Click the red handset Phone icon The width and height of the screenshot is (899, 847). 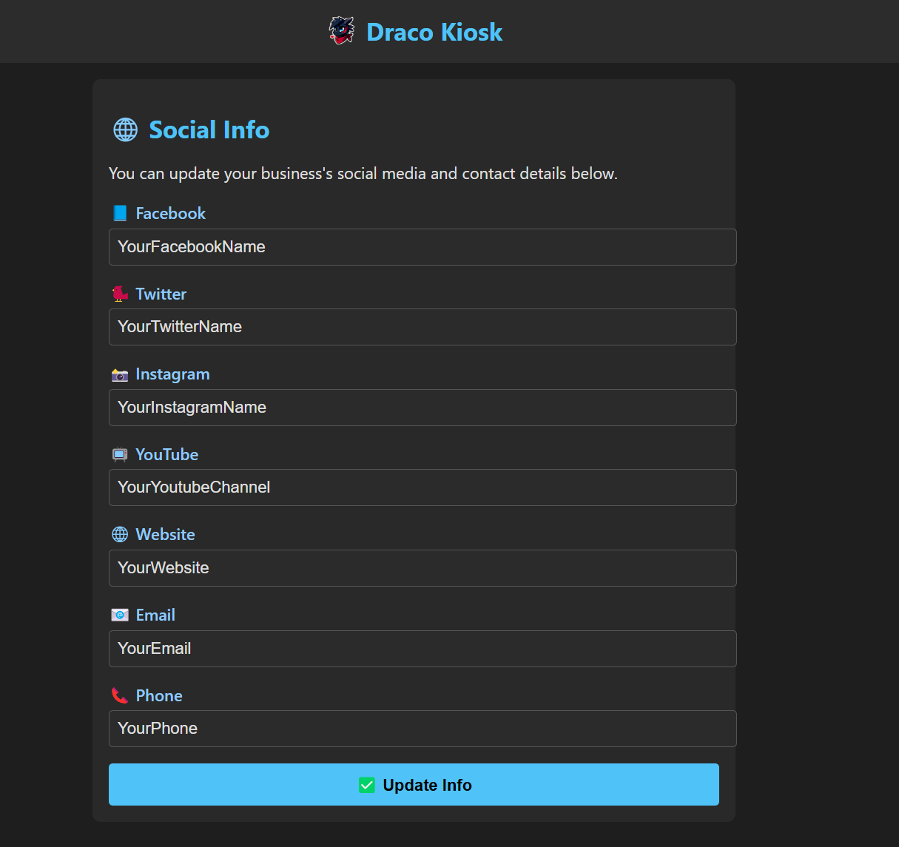point(120,695)
